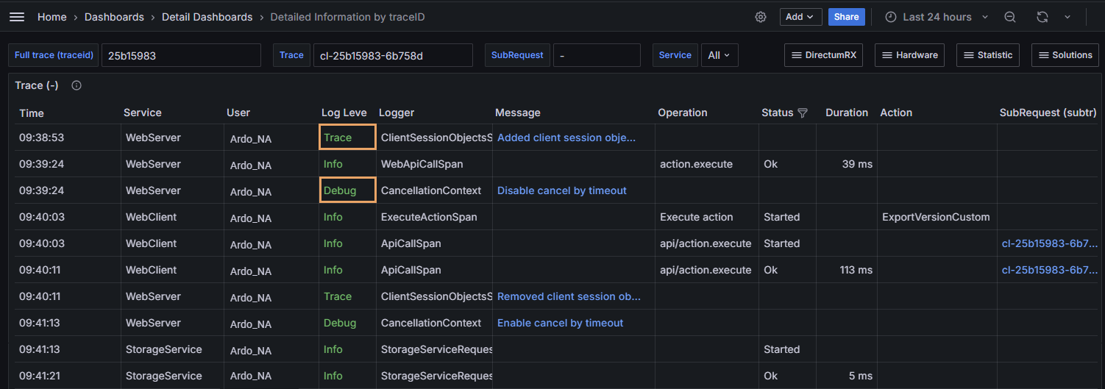
Task: Open the Hardware dashboard links menu
Action: coord(909,55)
